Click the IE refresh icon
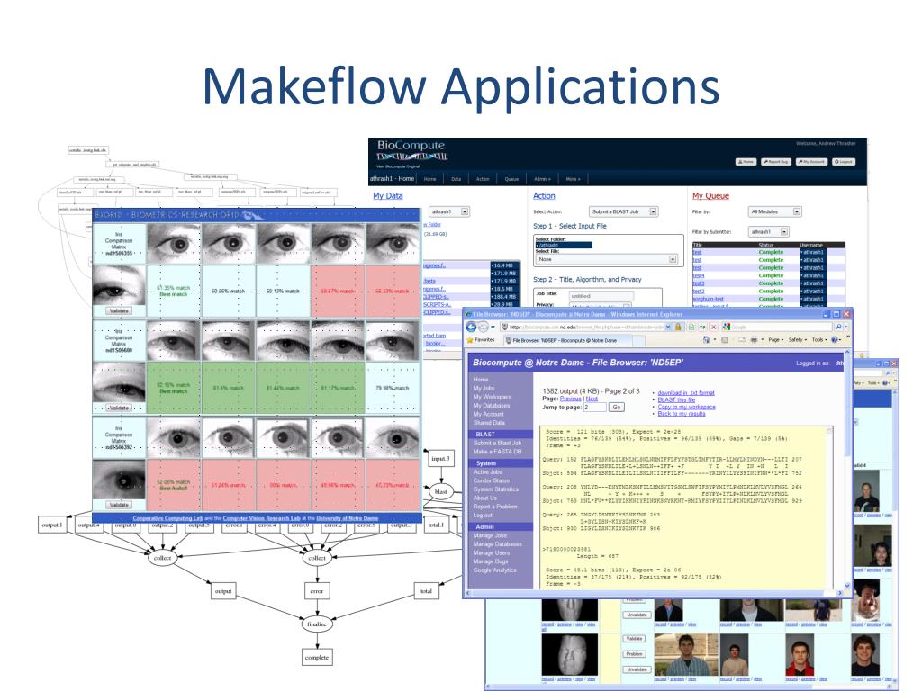The height and width of the screenshot is (691, 922). 702,327
